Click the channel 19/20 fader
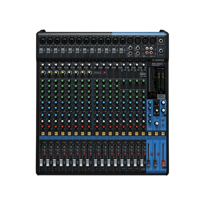This screenshot has width=205, height=205. point(142,163)
